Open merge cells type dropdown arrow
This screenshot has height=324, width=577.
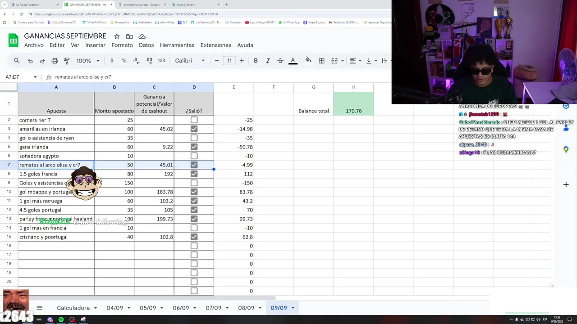click(343, 61)
